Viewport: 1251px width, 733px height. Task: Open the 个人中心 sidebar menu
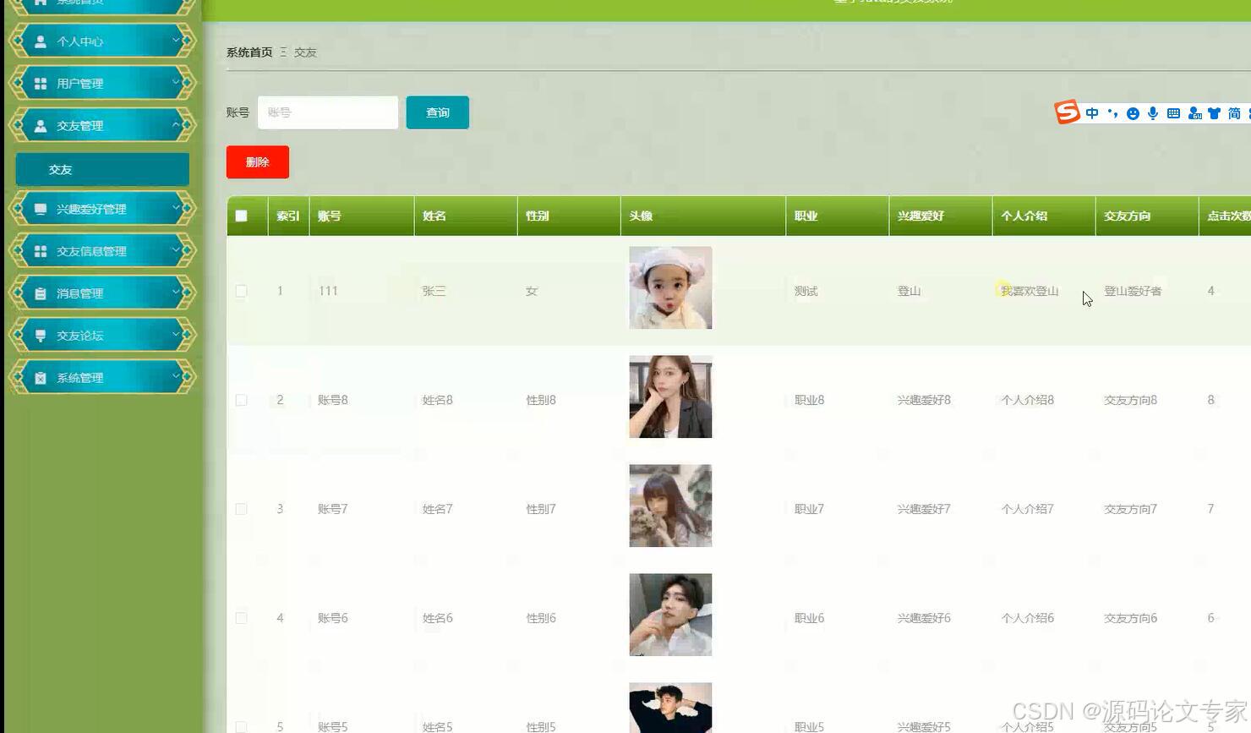pos(102,41)
